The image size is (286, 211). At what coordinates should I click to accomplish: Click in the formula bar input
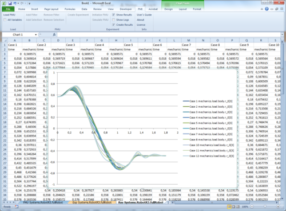pyautogui.click(x=169, y=34)
